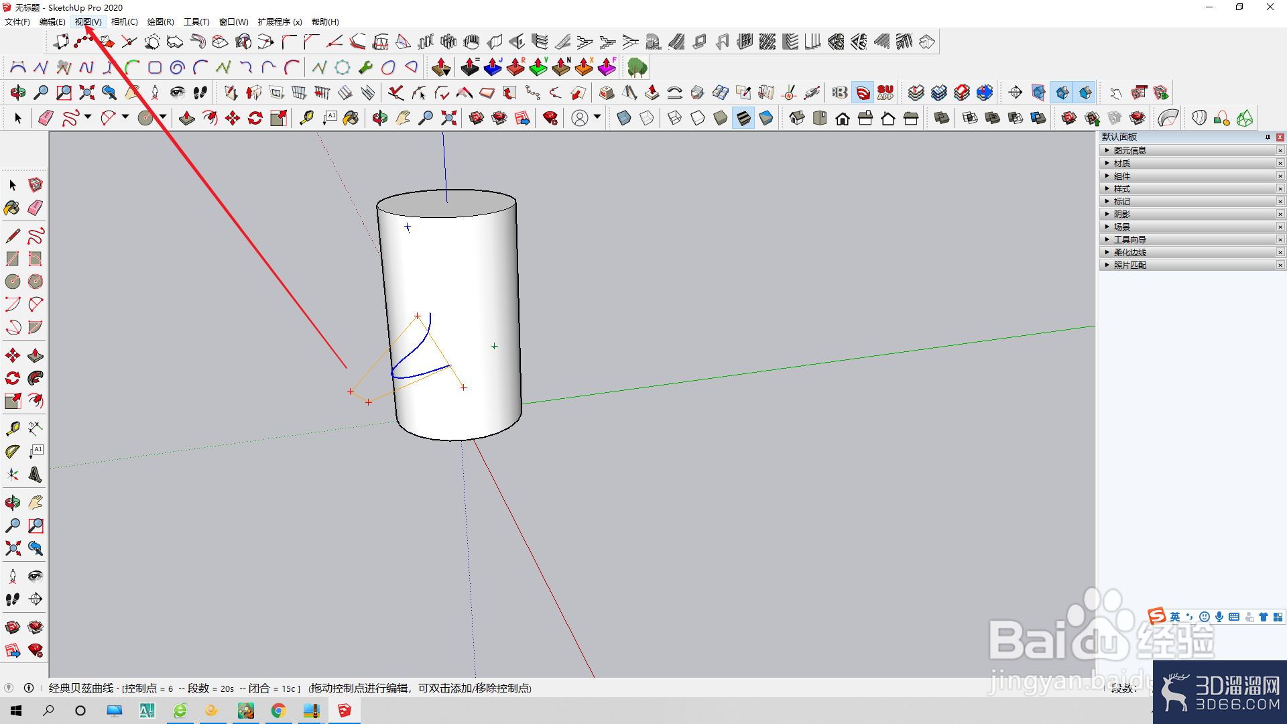Close the 照片匹配 panel
Screen dimensions: 1287x724
1280,265
